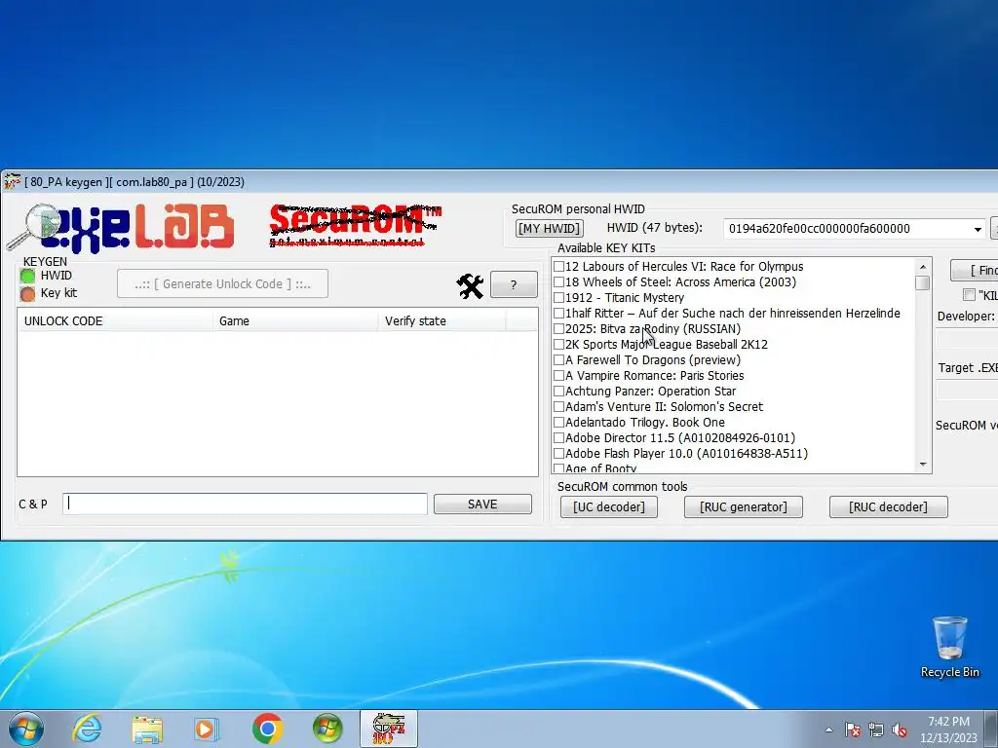
Task: Open Windows Explorer folder in taskbar
Action: 147,729
